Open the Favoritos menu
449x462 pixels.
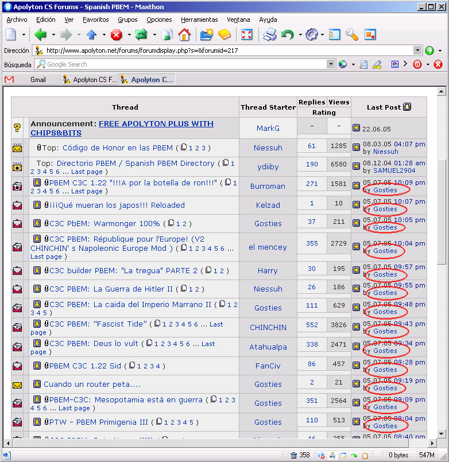pyautogui.click(x=95, y=20)
